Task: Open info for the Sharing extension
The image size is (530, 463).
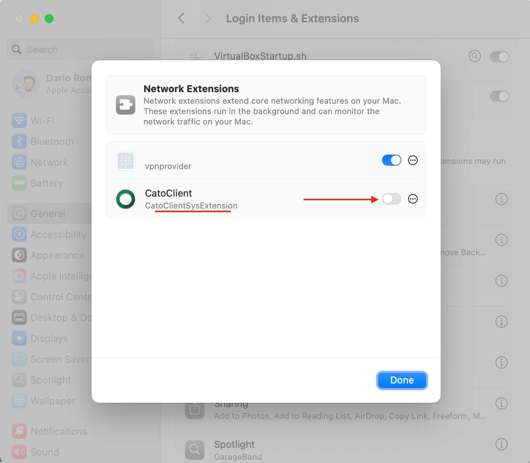Action: click(x=501, y=403)
